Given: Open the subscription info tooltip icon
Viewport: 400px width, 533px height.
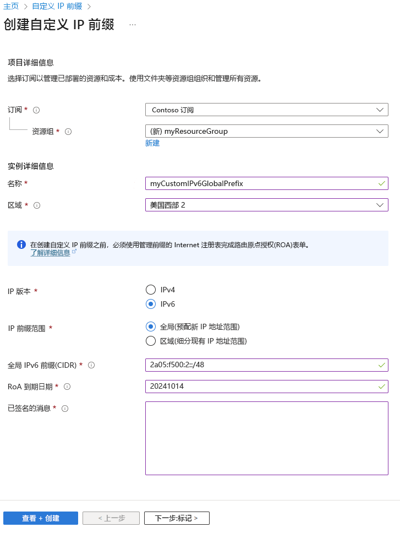Looking at the screenshot, I should [35, 110].
